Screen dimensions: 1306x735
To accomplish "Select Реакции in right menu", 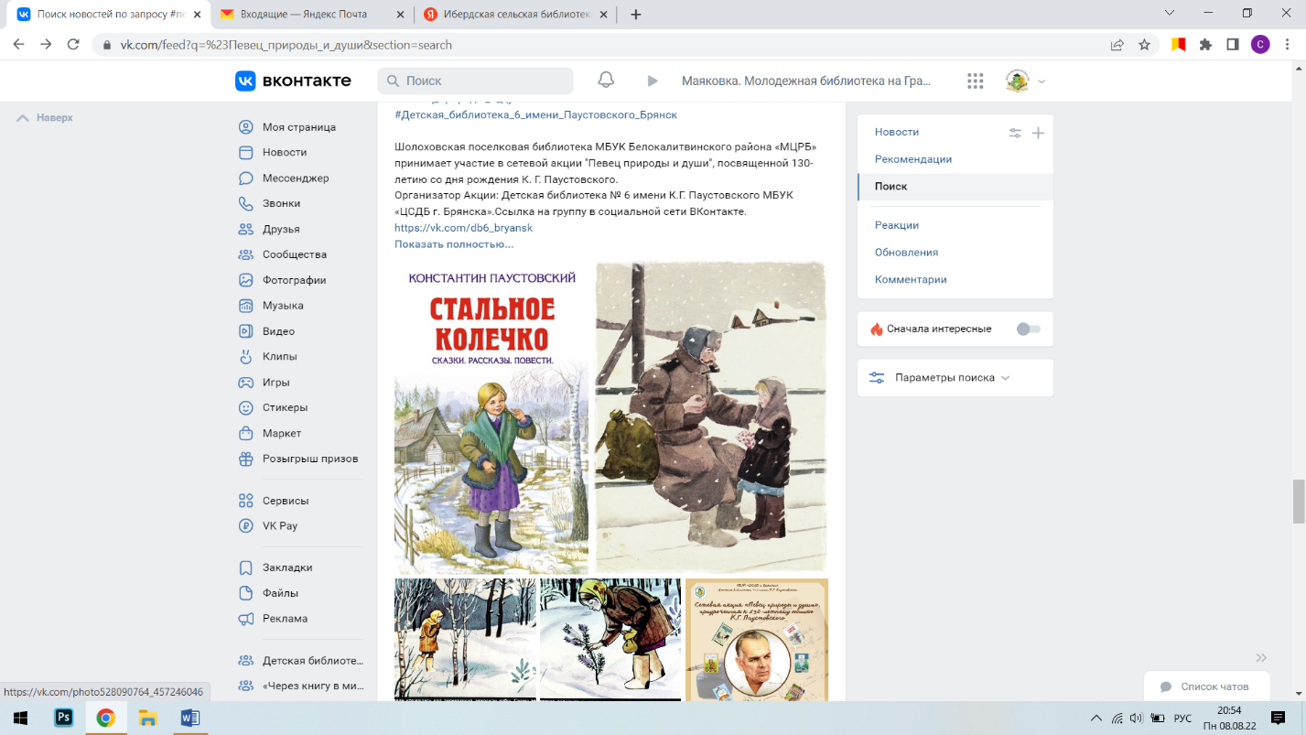I will coord(897,225).
